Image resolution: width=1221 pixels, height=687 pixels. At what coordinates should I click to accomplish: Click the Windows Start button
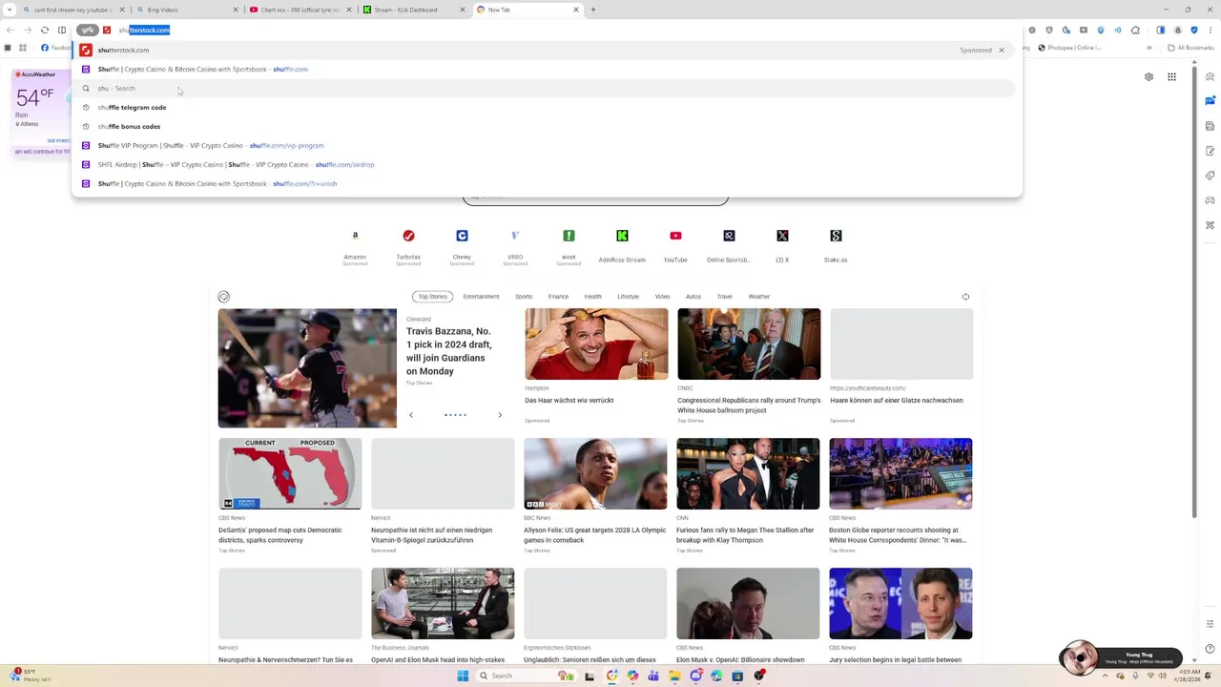(463, 676)
